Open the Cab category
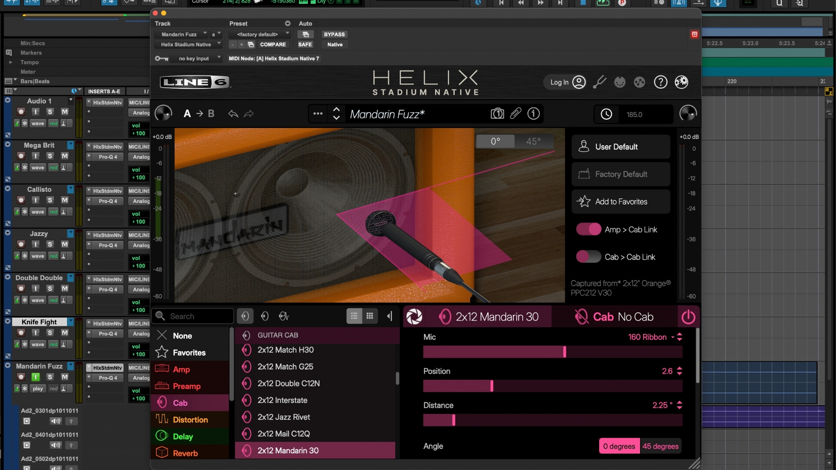Image resolution: width=836 pixels, height=470 pixels. click(190, 403)
